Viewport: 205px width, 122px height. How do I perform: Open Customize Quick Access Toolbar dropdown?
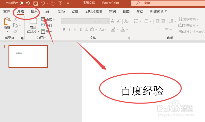[x=68, y=3]
